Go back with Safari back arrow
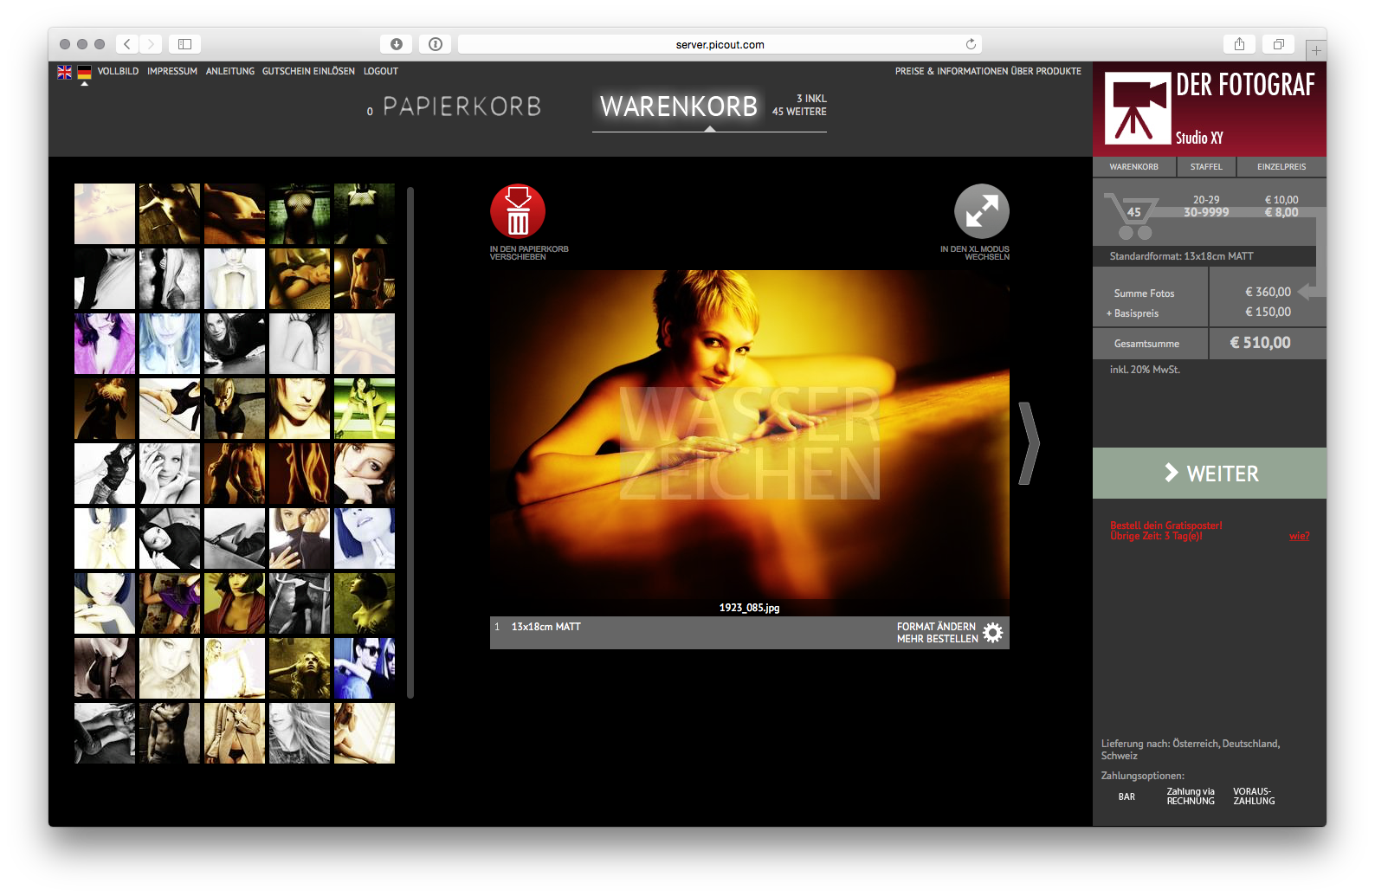The height and width of the screenshot is (896, 1375). tap(127, 44)
